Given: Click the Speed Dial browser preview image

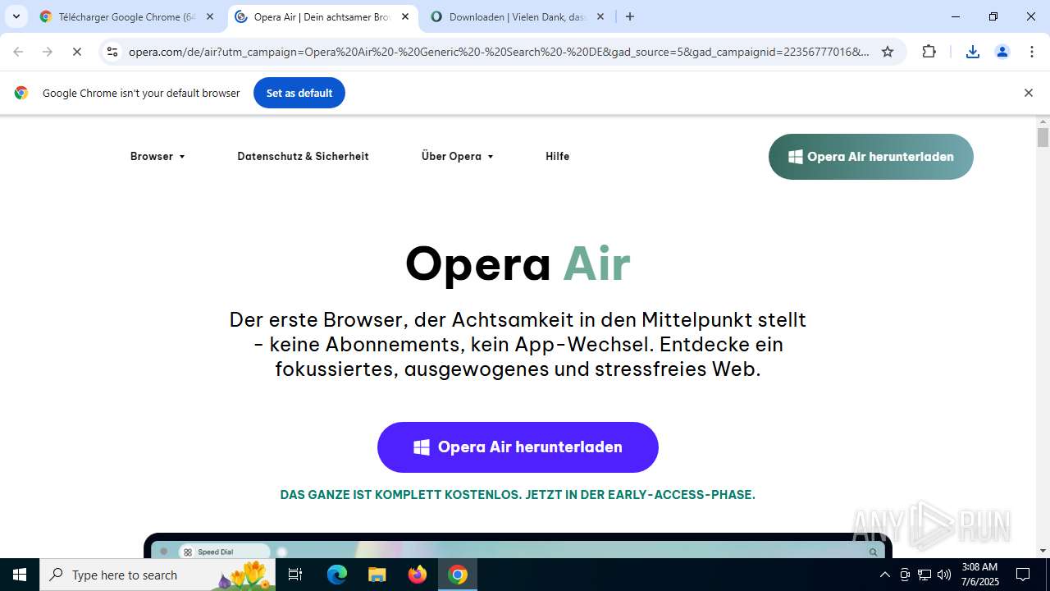Looking at the screenshot, I should point(518,546).
